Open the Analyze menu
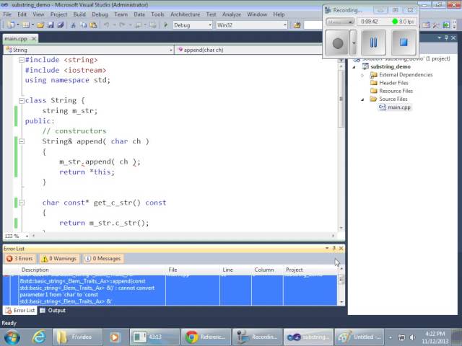Image resolution: width=462 pixels, height=346 pixels. pos(231,14)
